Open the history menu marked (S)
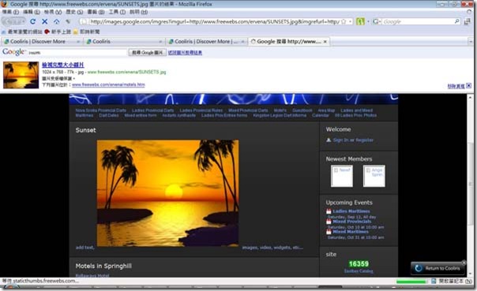Screen dimensions: 477x291 point(74,12)
